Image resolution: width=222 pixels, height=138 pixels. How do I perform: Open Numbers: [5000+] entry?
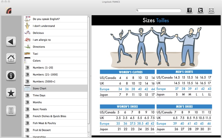56,81
